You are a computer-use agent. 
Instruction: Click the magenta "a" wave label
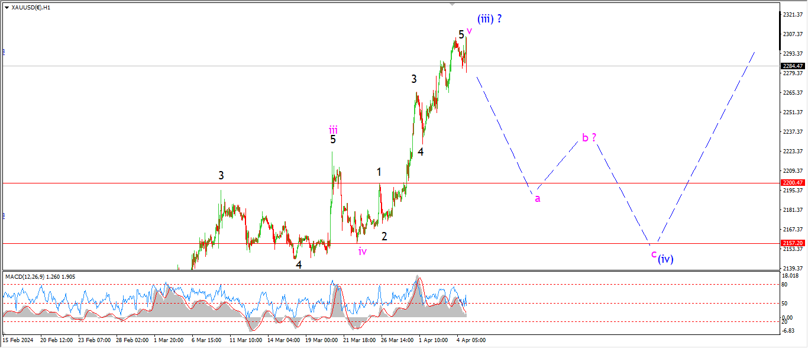(537, 199)
